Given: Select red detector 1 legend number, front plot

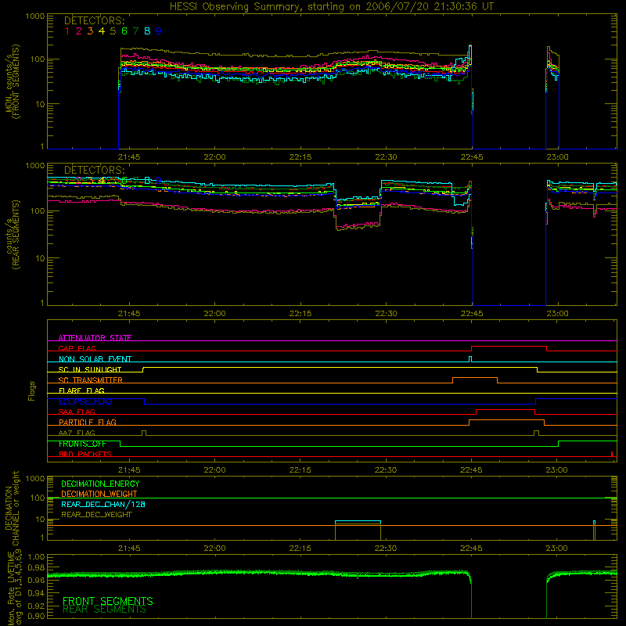Looking at the screenshot, I should coord(67,31).
